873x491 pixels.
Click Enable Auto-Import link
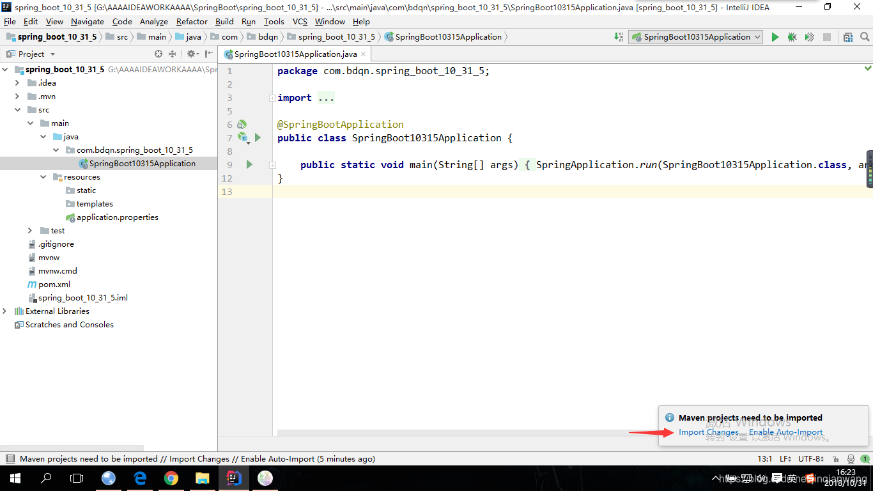[x=785, y=432]
